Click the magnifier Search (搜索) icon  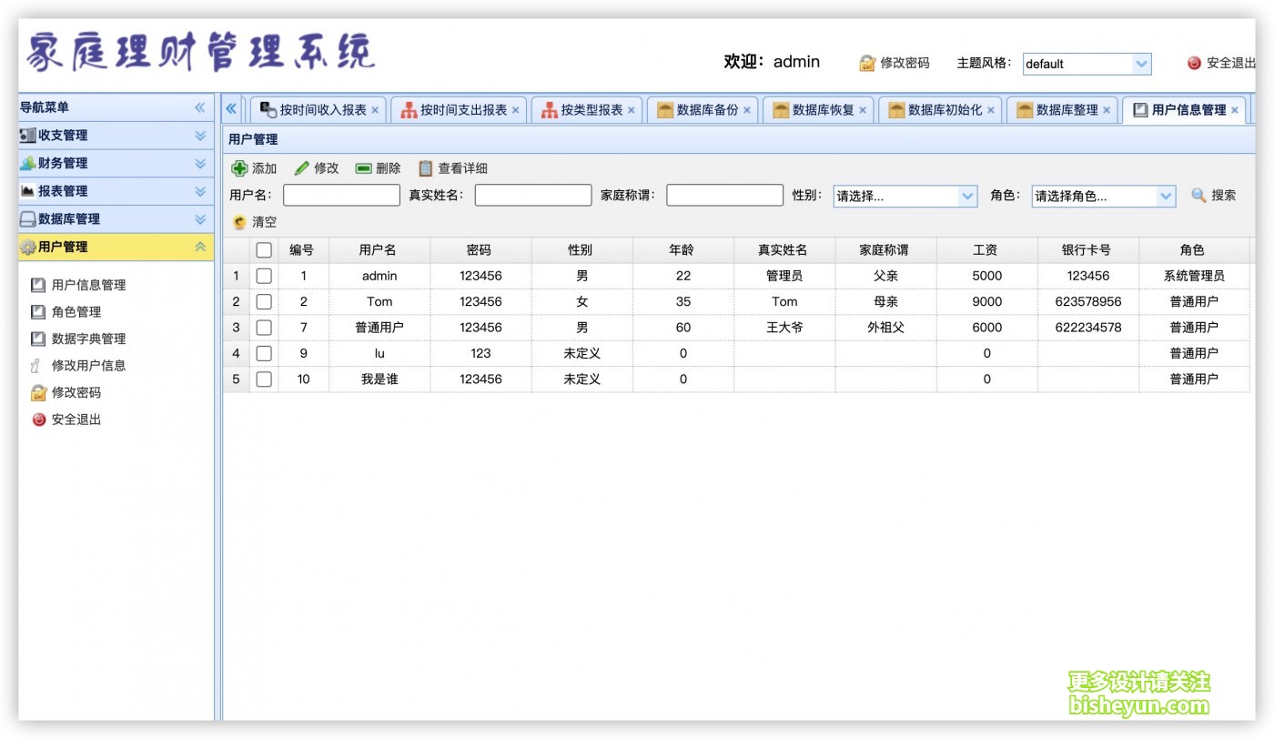point(1198,195)
